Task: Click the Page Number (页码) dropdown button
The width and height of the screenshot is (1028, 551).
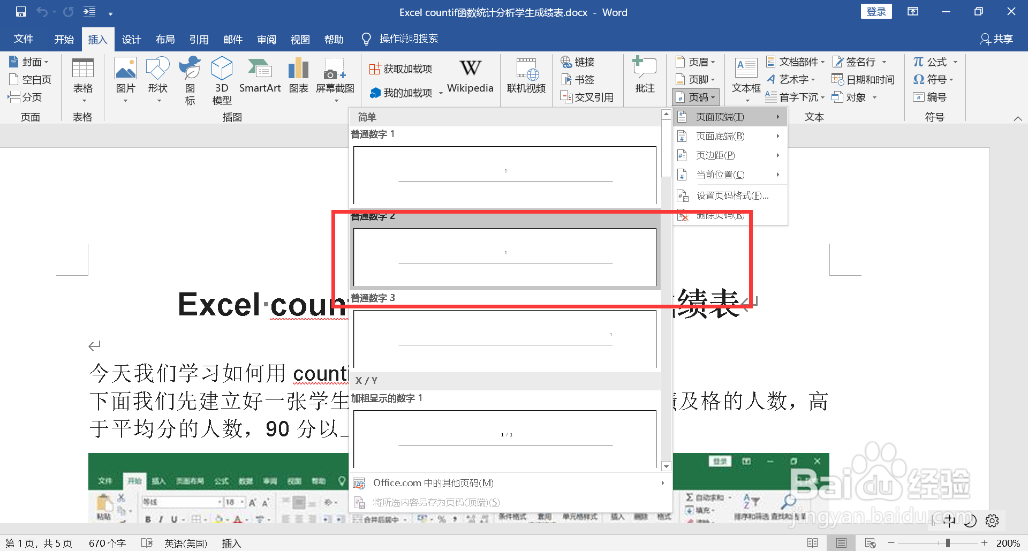Action: 695,97
